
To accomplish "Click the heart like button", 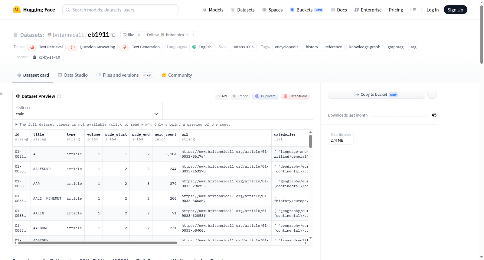I will click(x=128, y=35).
